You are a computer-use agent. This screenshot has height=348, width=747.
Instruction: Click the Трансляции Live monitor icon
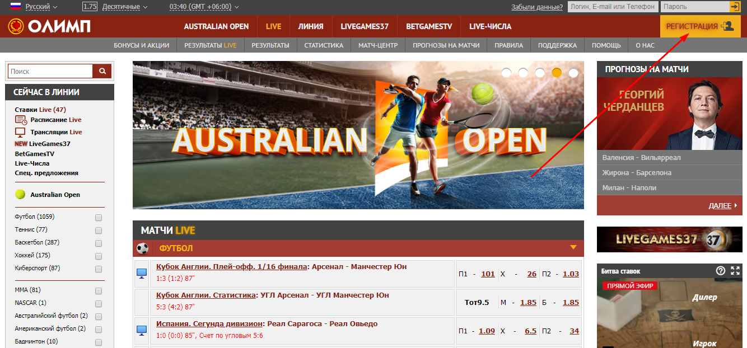20,132
